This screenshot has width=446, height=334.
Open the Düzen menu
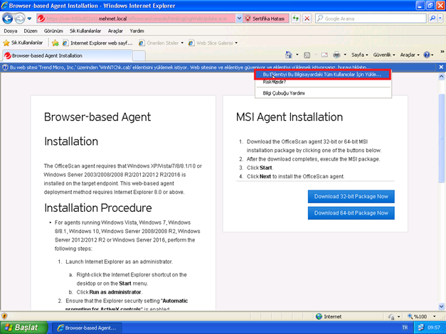pos(31,31)
